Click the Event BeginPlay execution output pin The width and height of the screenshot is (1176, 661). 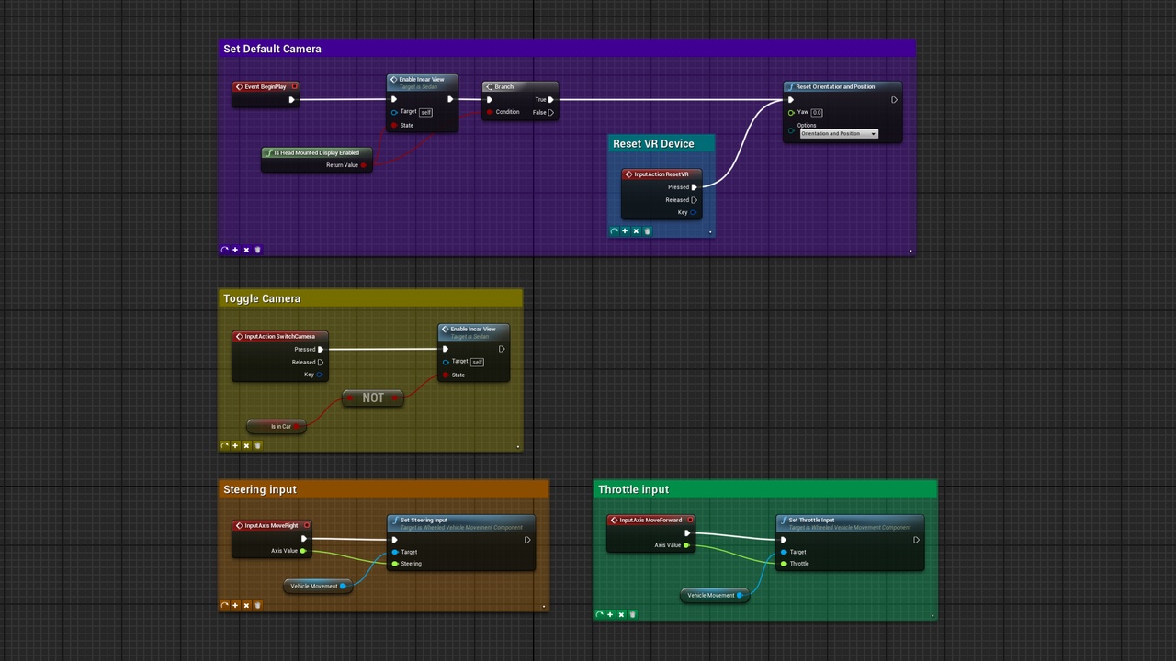[x=292, y=100]
